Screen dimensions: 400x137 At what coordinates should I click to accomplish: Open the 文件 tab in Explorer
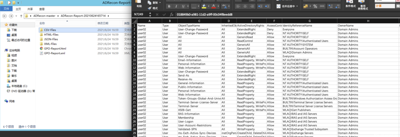point(6,8)
